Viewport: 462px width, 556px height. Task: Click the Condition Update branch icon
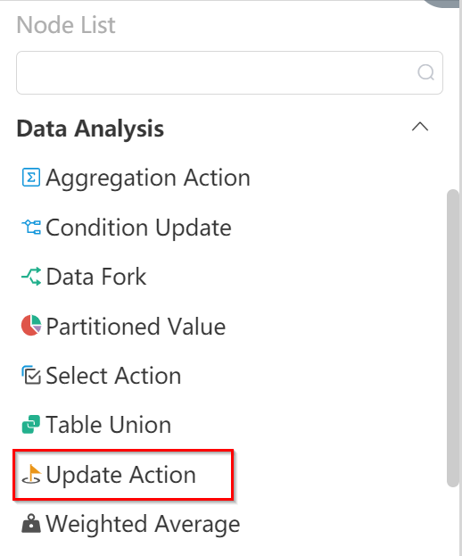pos(31,227)
